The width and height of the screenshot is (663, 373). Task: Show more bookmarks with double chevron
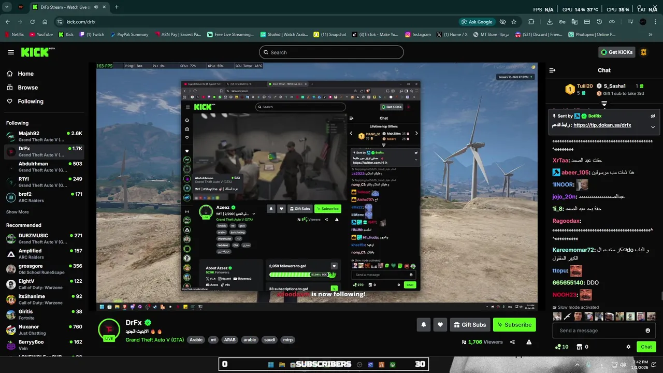(x=651, y=35)
